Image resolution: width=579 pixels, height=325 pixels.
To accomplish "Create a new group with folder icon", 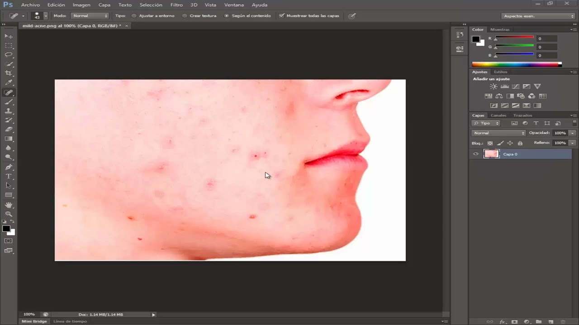I will point(539,322).
